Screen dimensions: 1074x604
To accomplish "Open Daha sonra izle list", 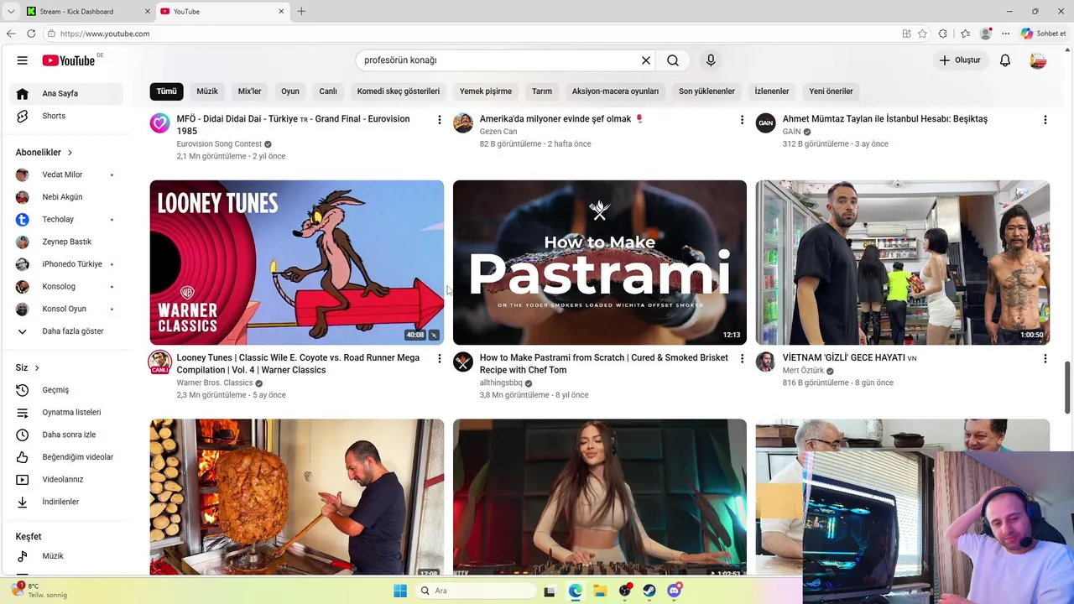I will click(66, 435).
